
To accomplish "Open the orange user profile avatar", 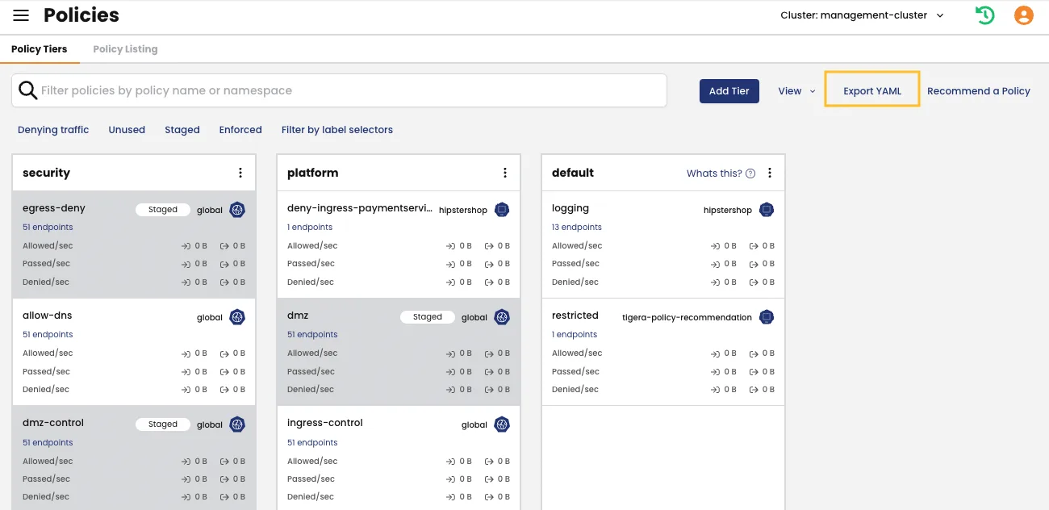I will click(x=1023, y=15).
